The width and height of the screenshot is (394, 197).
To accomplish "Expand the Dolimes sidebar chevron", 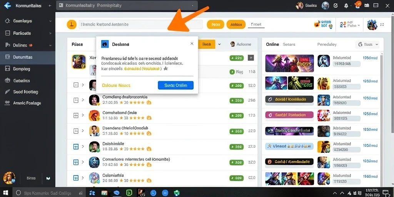I will 50,45.
